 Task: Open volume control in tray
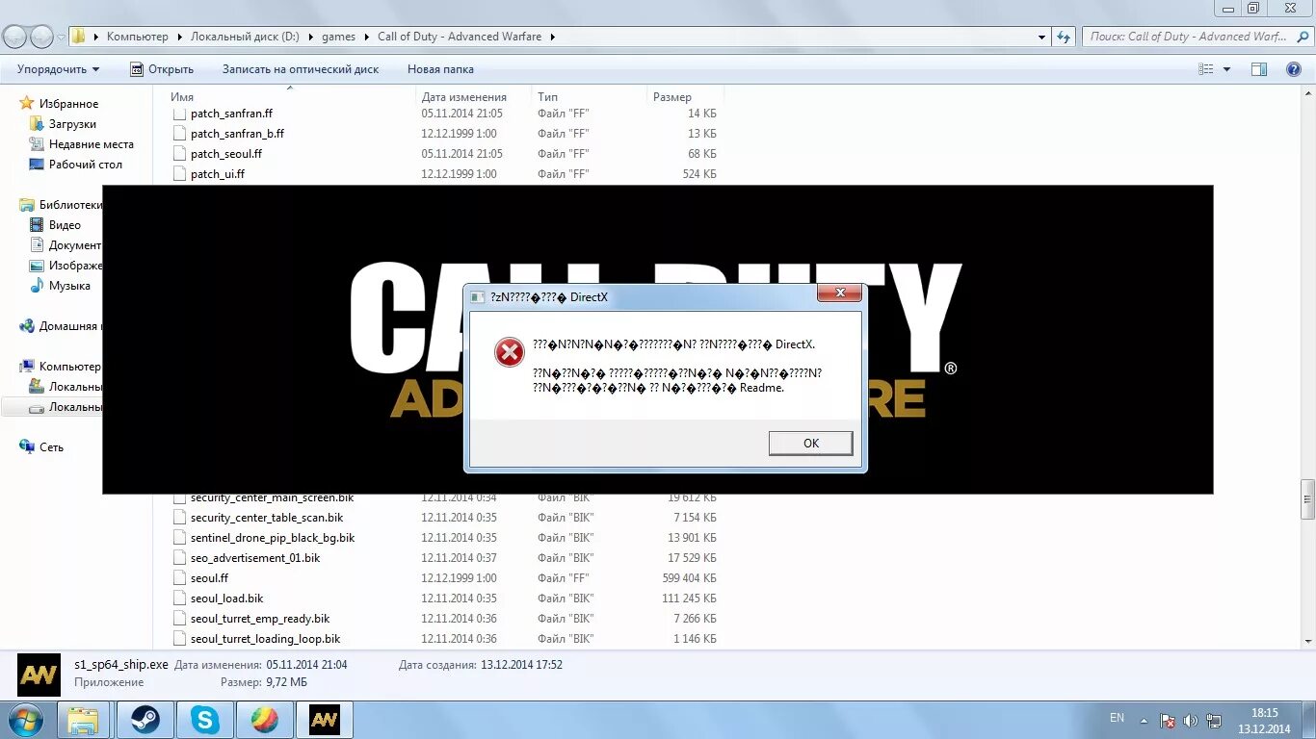tap(1191, 720)
